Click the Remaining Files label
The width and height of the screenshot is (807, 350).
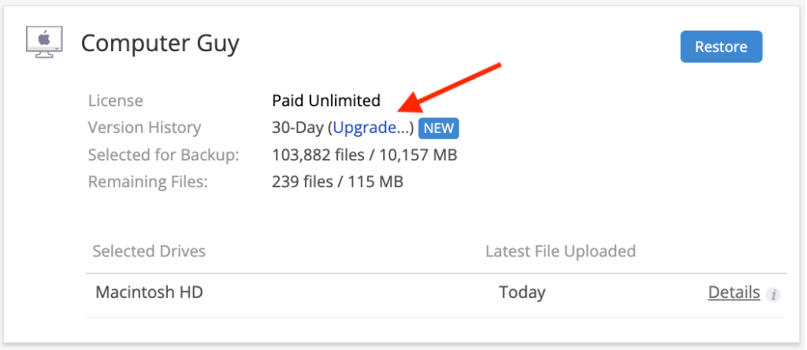point(147,182)
